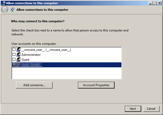Viewport: 163px width, 115px height.
Task: Click the network connection icon beside header
Action: (x=13, y=10)
